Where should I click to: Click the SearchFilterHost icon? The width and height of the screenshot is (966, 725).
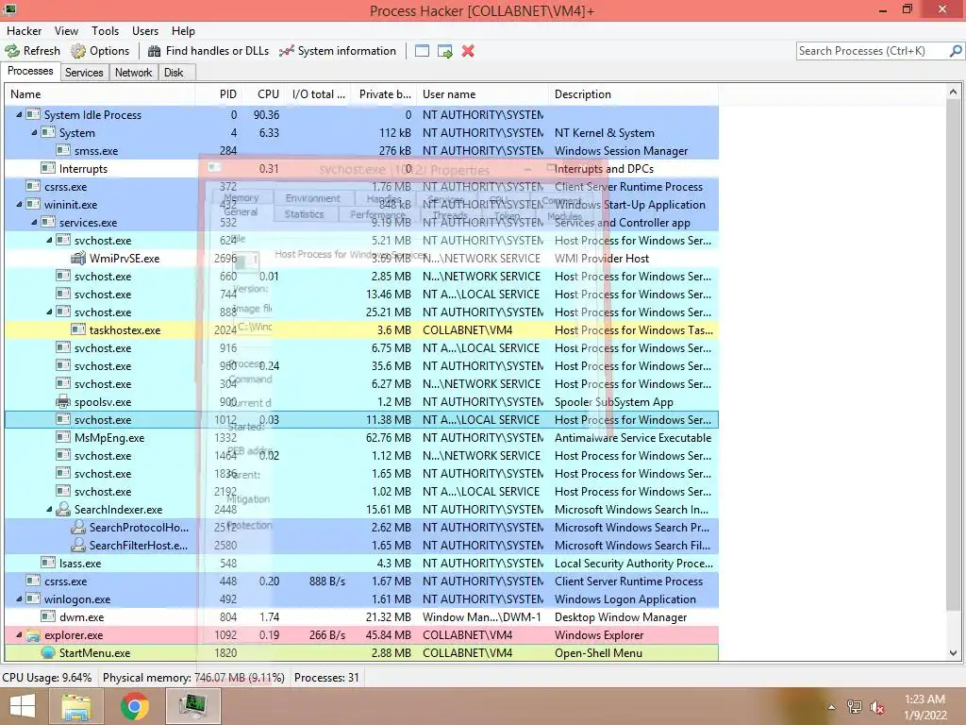tap(77, 545)
